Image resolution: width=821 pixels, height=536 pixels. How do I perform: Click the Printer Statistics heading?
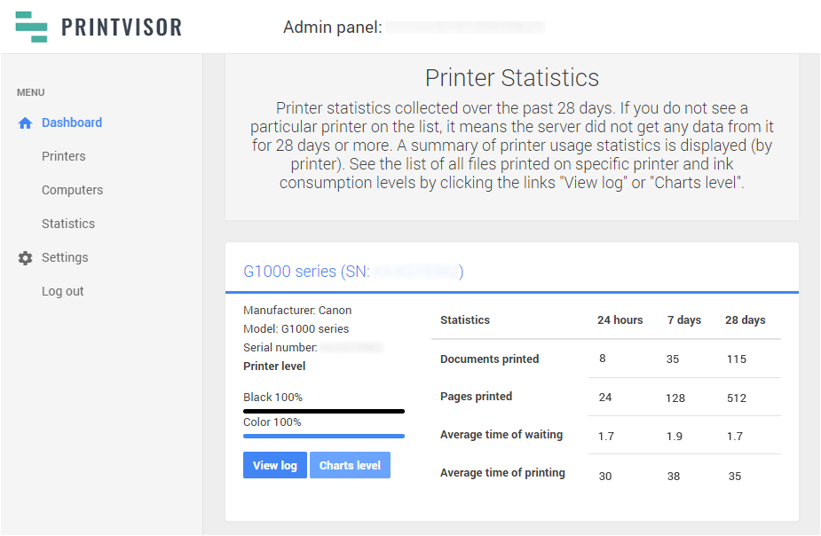click(512, 78)
